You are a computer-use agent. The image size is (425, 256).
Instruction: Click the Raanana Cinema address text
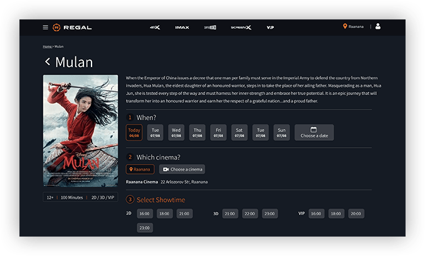[x=184, y=182]
